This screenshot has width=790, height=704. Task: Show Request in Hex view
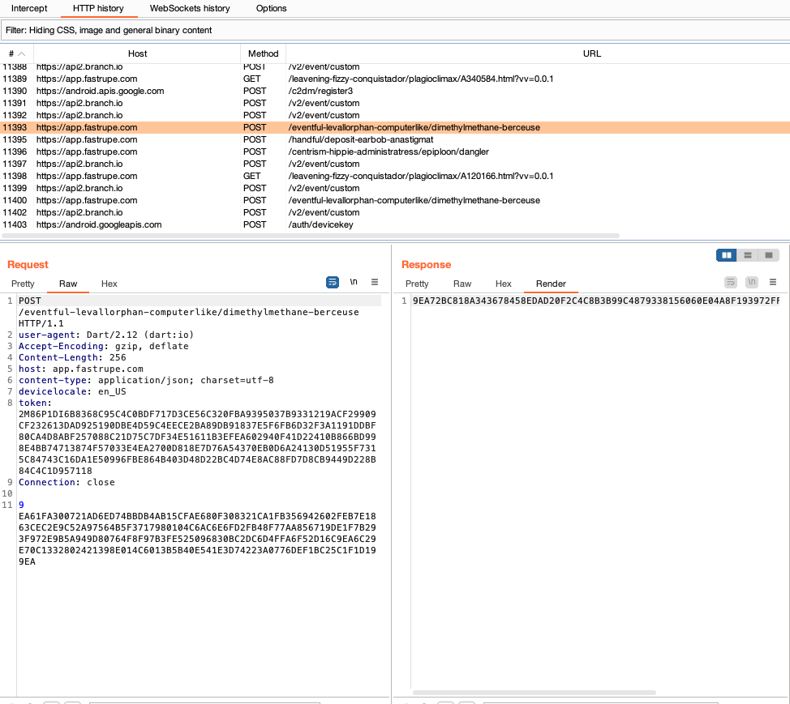tap(109, 284)
